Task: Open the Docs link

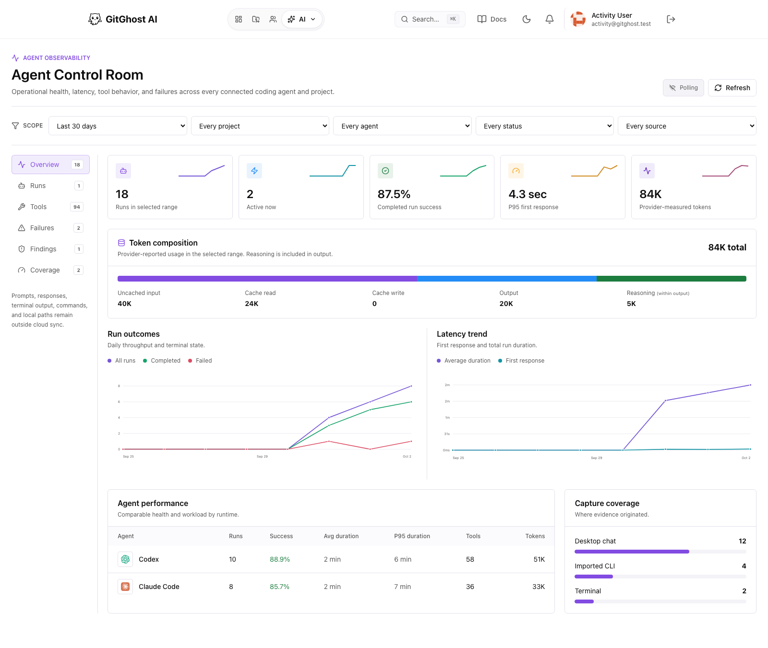Action: [x=492, y=19]
